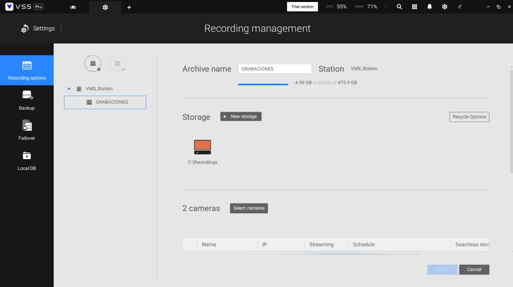The width and height of the screenshot is (513, 287).
Task: Sort by IP column header
Action: [265, 244]
